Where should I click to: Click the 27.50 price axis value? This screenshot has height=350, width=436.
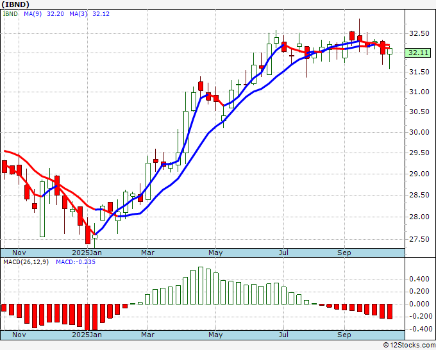(419, 239)
